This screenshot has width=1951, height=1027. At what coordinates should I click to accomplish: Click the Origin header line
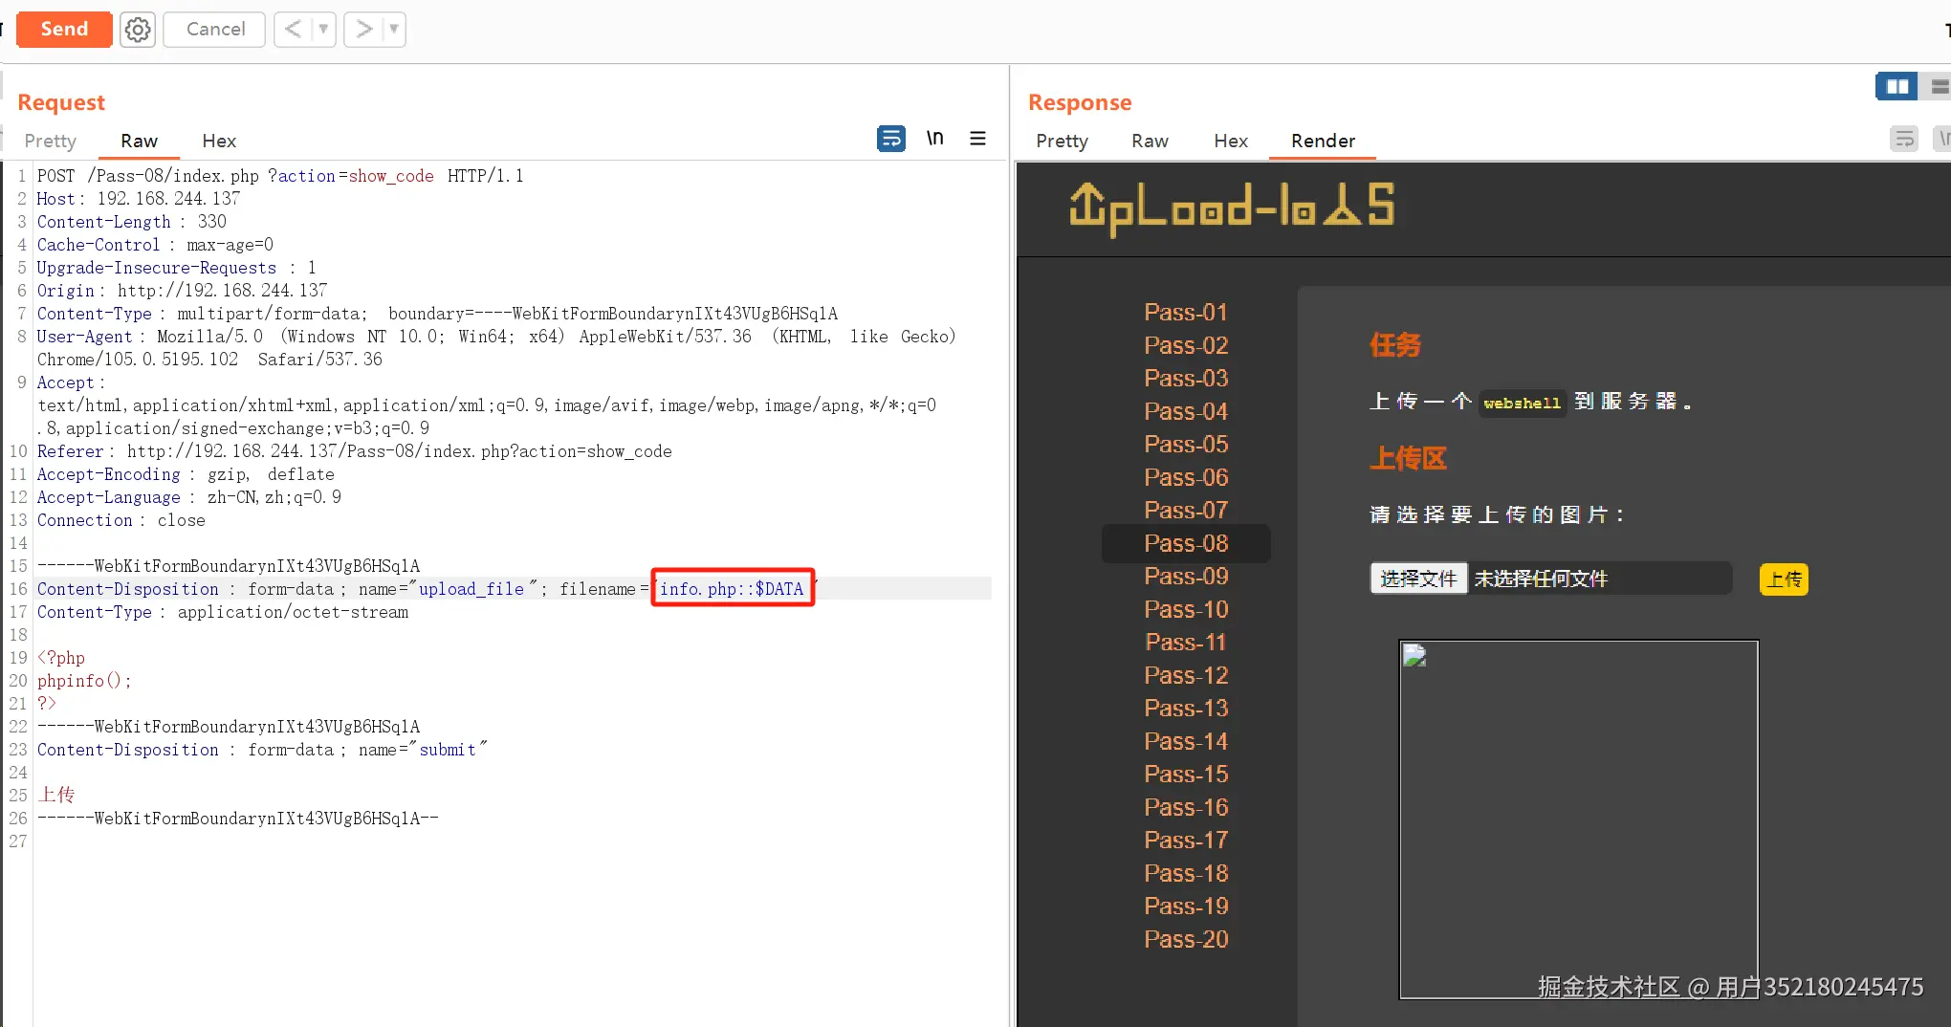point(182,291)
